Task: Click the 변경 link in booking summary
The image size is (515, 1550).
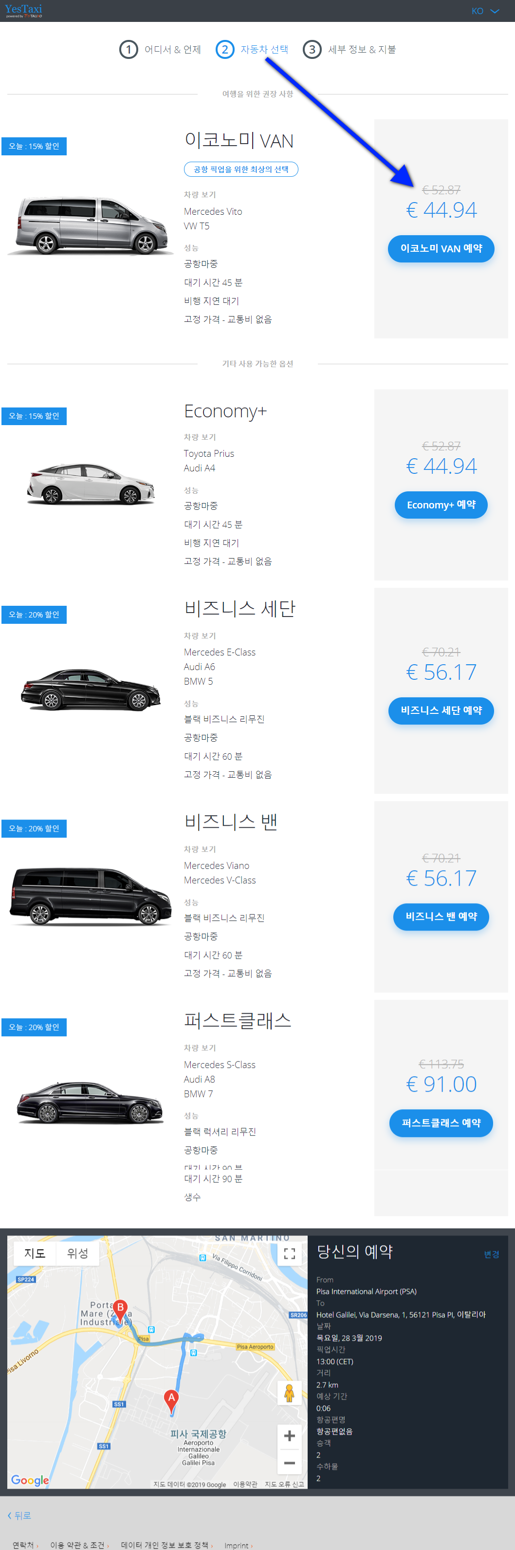Action: point(492,1254)
